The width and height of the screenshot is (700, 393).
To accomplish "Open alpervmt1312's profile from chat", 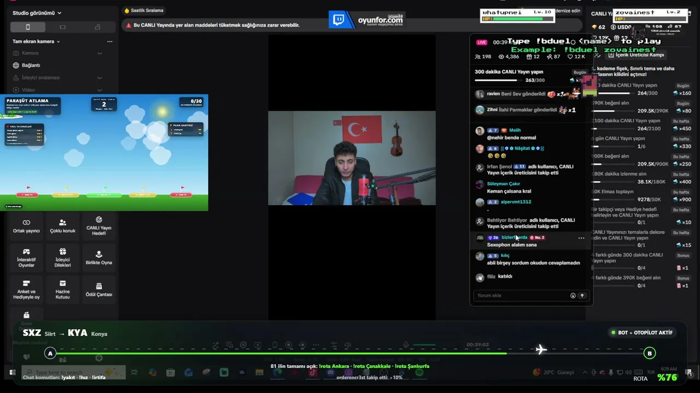I will click(516, 202).
